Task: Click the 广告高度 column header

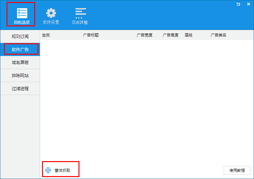Action: [171, 35]
